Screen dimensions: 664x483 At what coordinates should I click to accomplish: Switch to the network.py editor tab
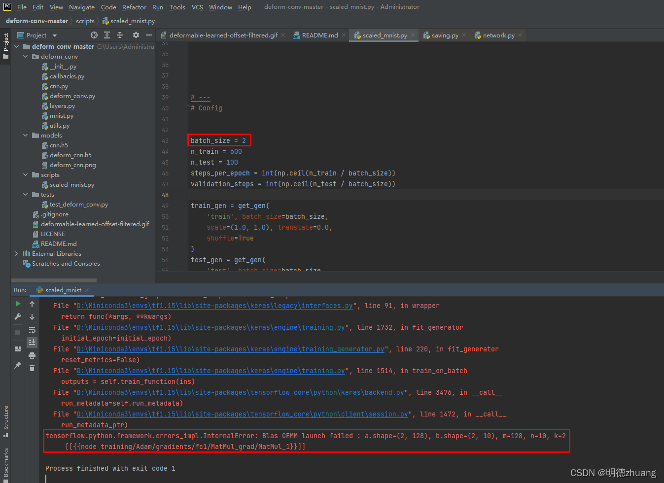[498, 35]
